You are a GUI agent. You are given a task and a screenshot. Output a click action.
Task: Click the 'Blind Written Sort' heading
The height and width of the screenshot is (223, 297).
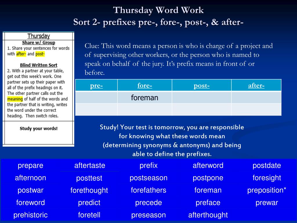[x=39, y=65]
